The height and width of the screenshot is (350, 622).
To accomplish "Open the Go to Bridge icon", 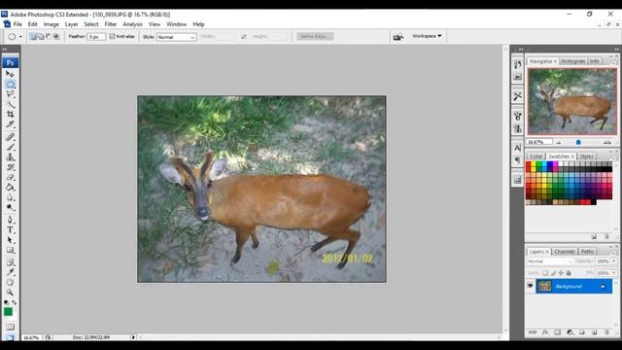I will point(398,37).
